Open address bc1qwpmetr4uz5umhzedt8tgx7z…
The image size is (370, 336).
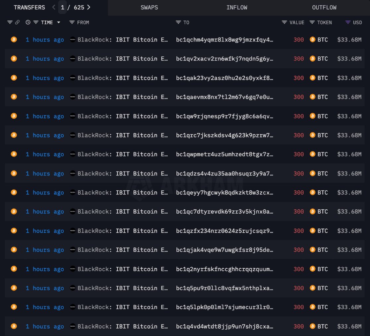pos(224,154)
